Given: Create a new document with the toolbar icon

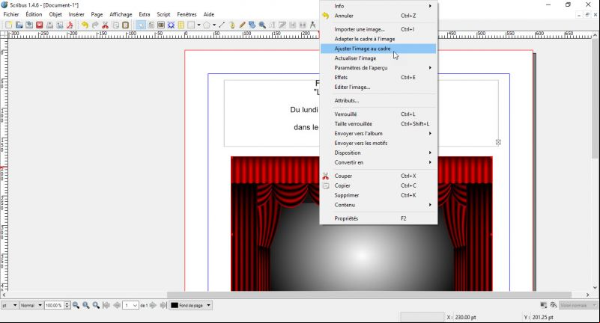Looking at the screenshot, I should click(x=8, y=25).
